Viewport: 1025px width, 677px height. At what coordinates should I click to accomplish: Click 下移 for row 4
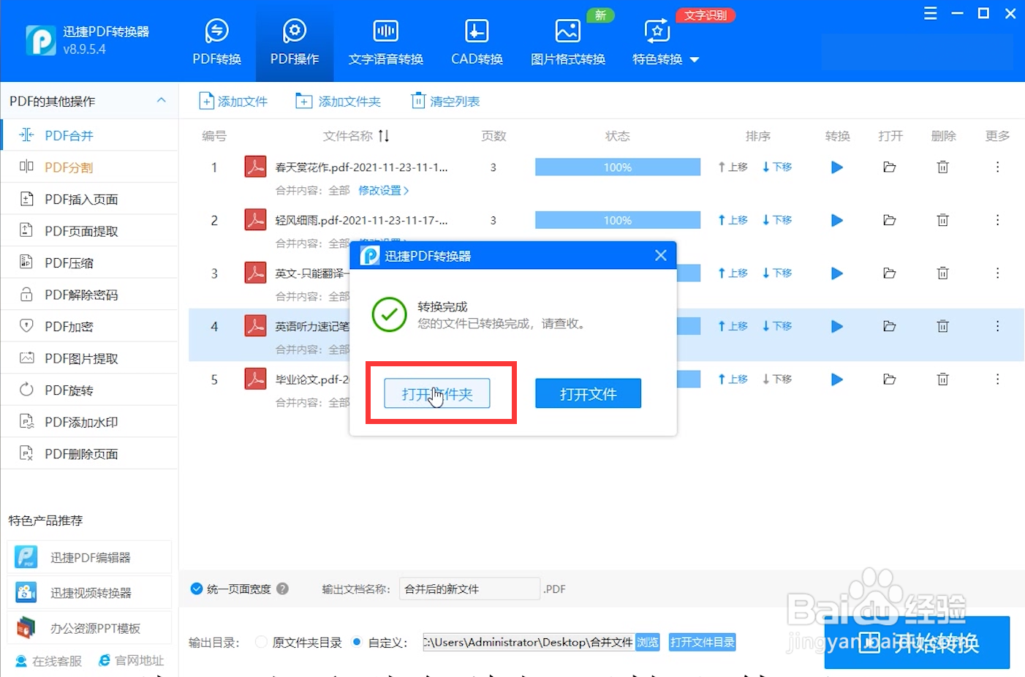(x=777, y=325)
